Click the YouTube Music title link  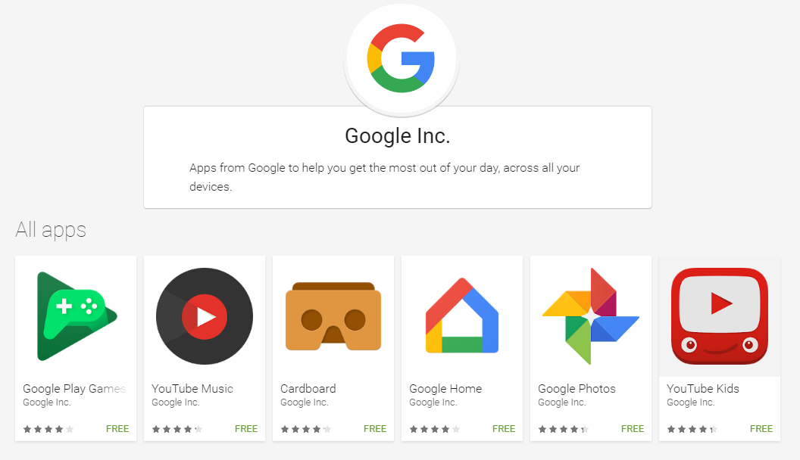click(x=192, y=389)
